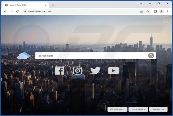The height and width of the screenshot is (116, 173).
Task: Close the Search Soar USA tab
Action: pos(45,5)
